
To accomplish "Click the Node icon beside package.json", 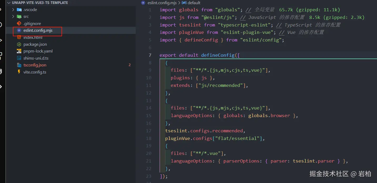I will tap(19, 44).
